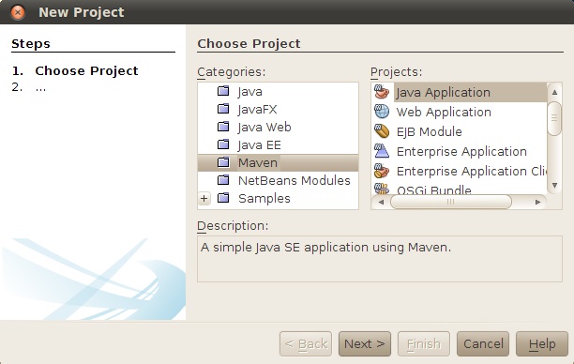
Task: Click the EJB Module bean icon
Action: (382, 131)
